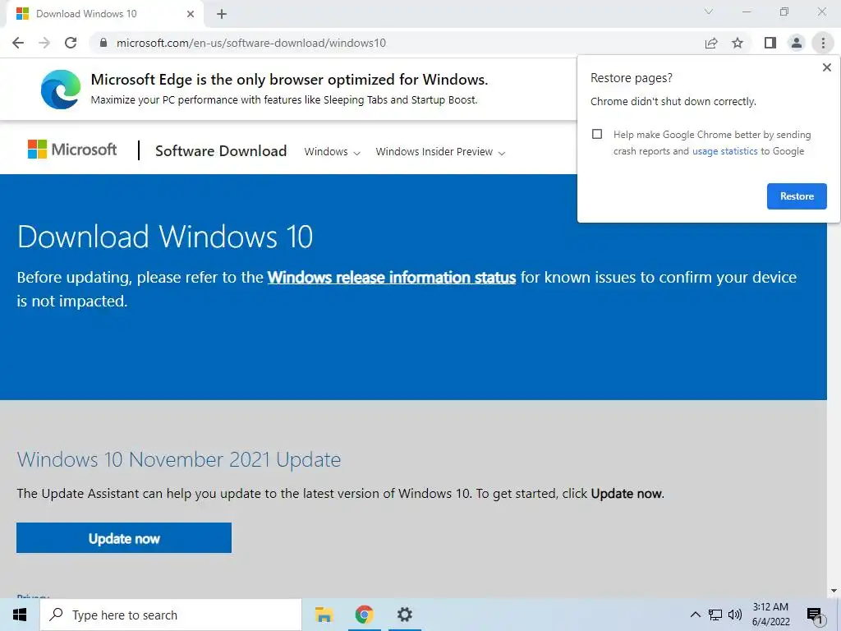The image size is (841, 631).
Task: Click the taskbar search box
Action: tap(171, 615)
